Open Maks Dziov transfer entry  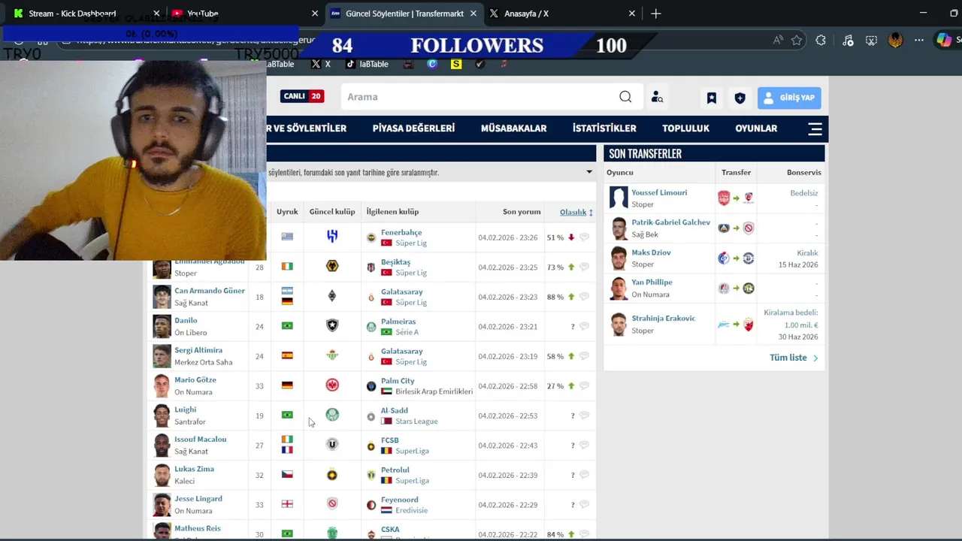pyautogui.click(x=651, y=252)
